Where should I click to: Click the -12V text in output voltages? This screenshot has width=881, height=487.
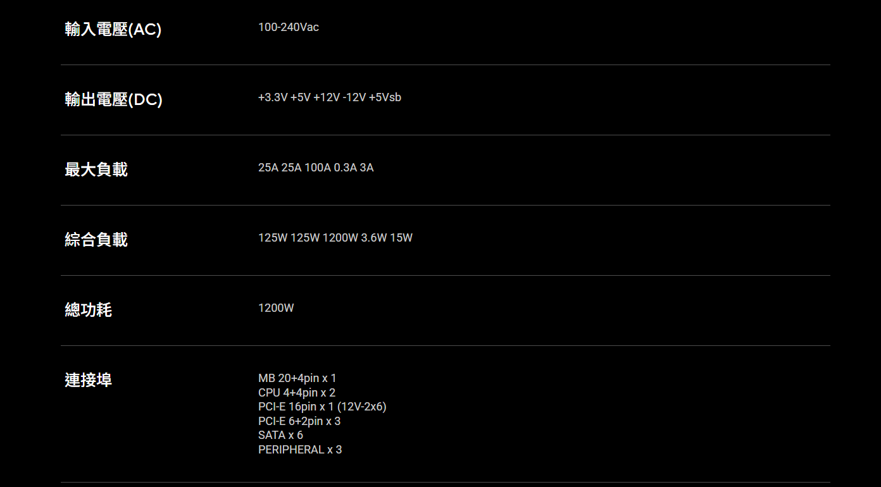(x=354, y=97)
